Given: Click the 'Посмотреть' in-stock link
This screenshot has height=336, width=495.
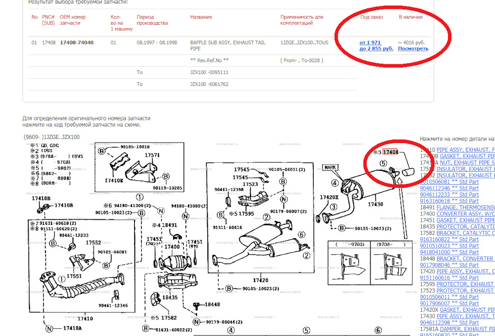Looking at the screenshot, I should pos(413,48).
